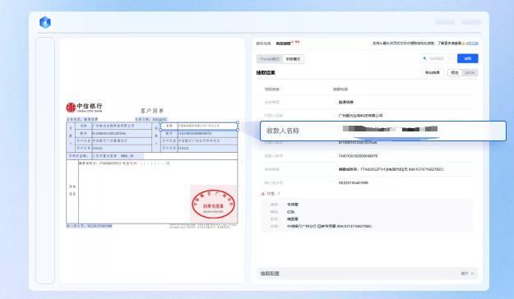Click the blue 抽取 button
The height and width of the screenshot is (299, 514).
tap(468, 58)
